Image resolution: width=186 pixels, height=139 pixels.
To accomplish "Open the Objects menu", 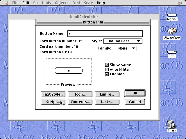I will pyautogui.click(x=62, y=3).
